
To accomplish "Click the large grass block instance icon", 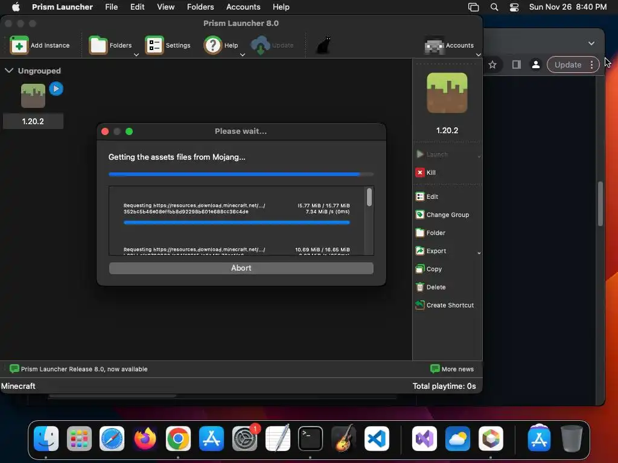I will [447, 93].
